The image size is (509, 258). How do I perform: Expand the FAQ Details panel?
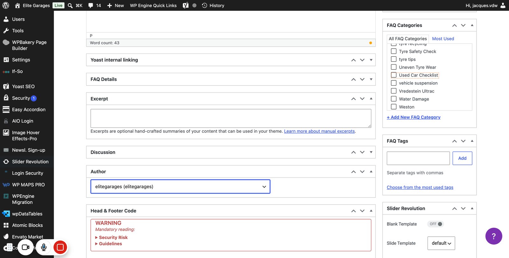click(x=371, y=79)
